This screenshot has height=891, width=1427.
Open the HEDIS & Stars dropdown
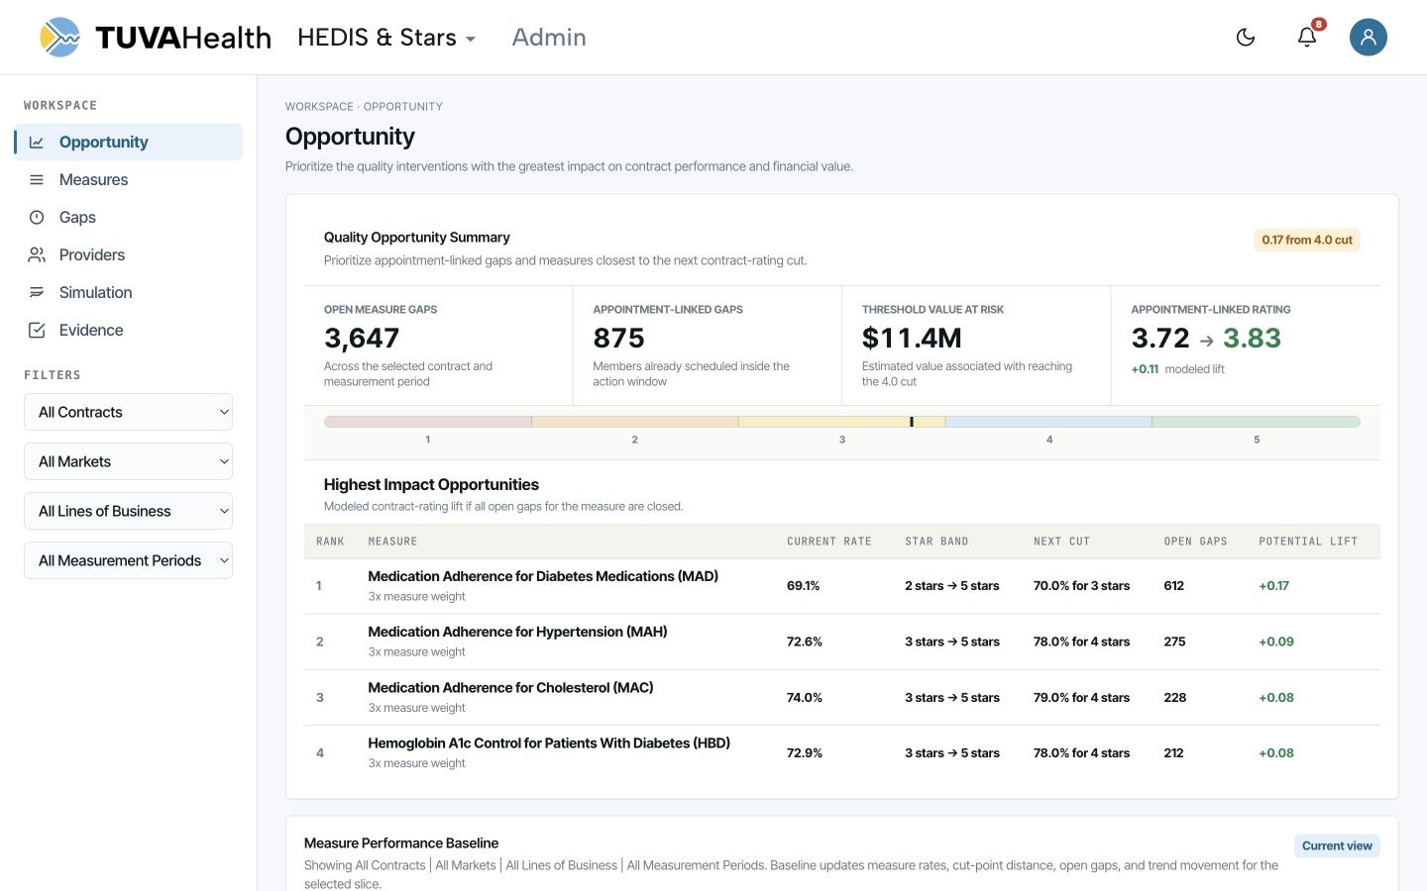[x=386, y=38]
